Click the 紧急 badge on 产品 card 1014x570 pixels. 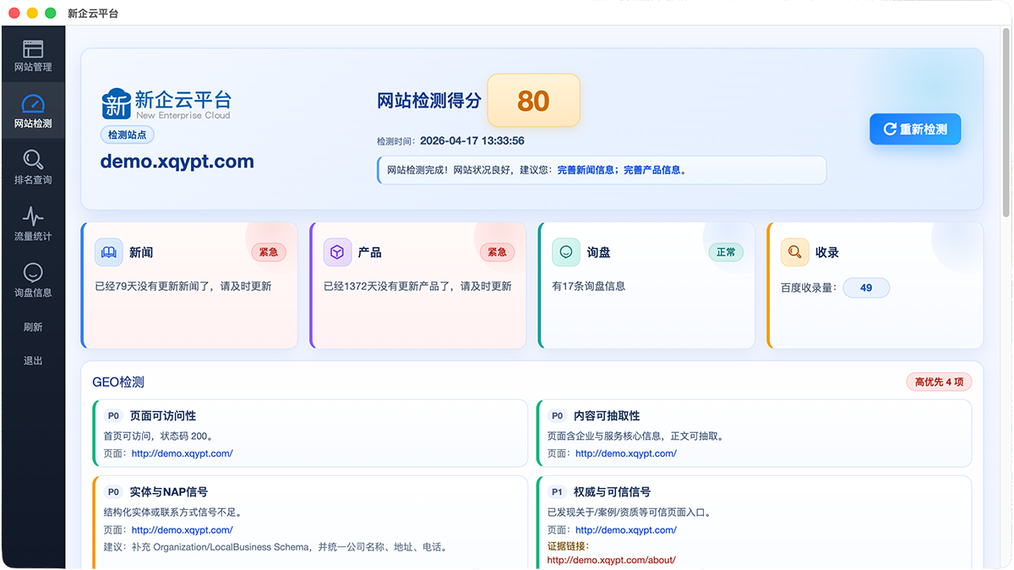point(497,252)
